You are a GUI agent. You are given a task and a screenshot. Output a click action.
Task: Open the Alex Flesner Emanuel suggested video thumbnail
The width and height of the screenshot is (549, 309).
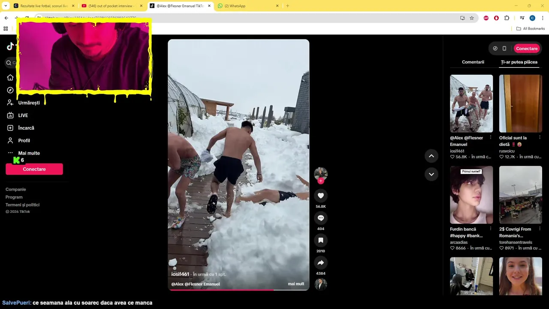click(471, 103)
